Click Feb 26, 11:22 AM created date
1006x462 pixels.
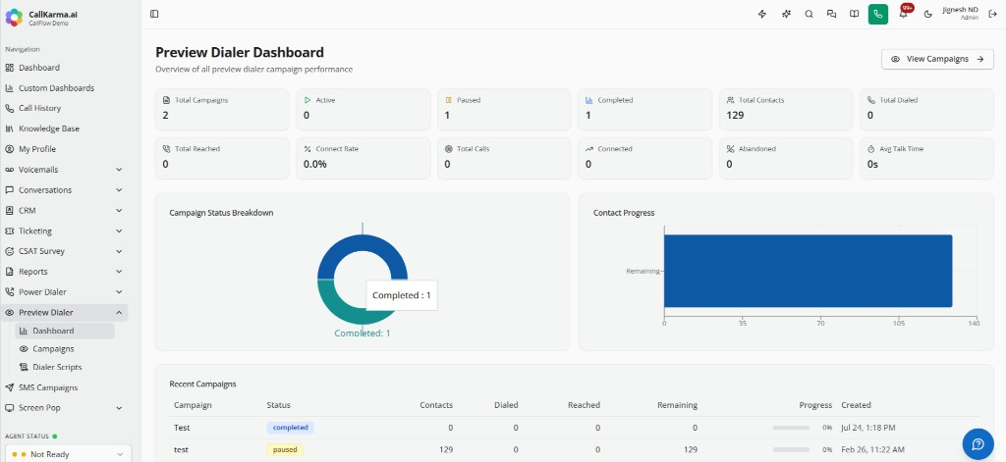872,450
